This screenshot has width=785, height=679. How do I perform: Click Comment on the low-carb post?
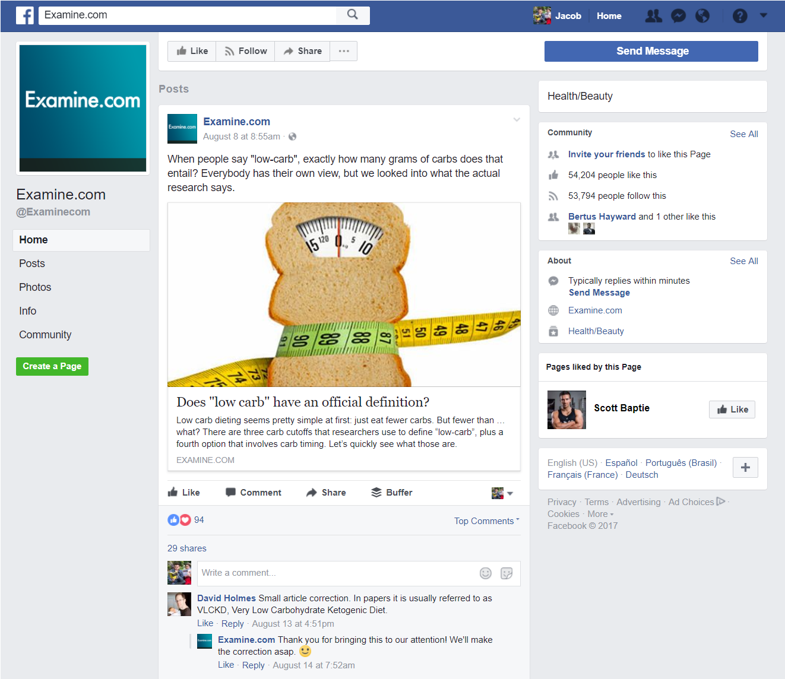[x=254, y=493]
